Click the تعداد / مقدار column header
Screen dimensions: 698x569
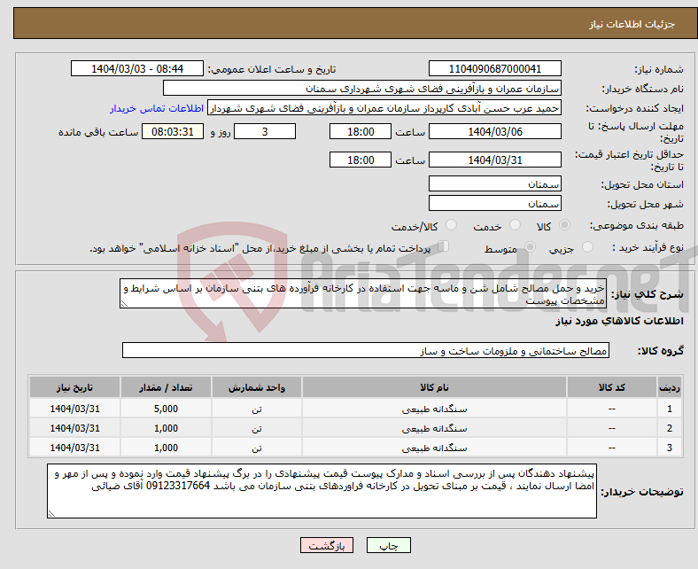point(166,387)
